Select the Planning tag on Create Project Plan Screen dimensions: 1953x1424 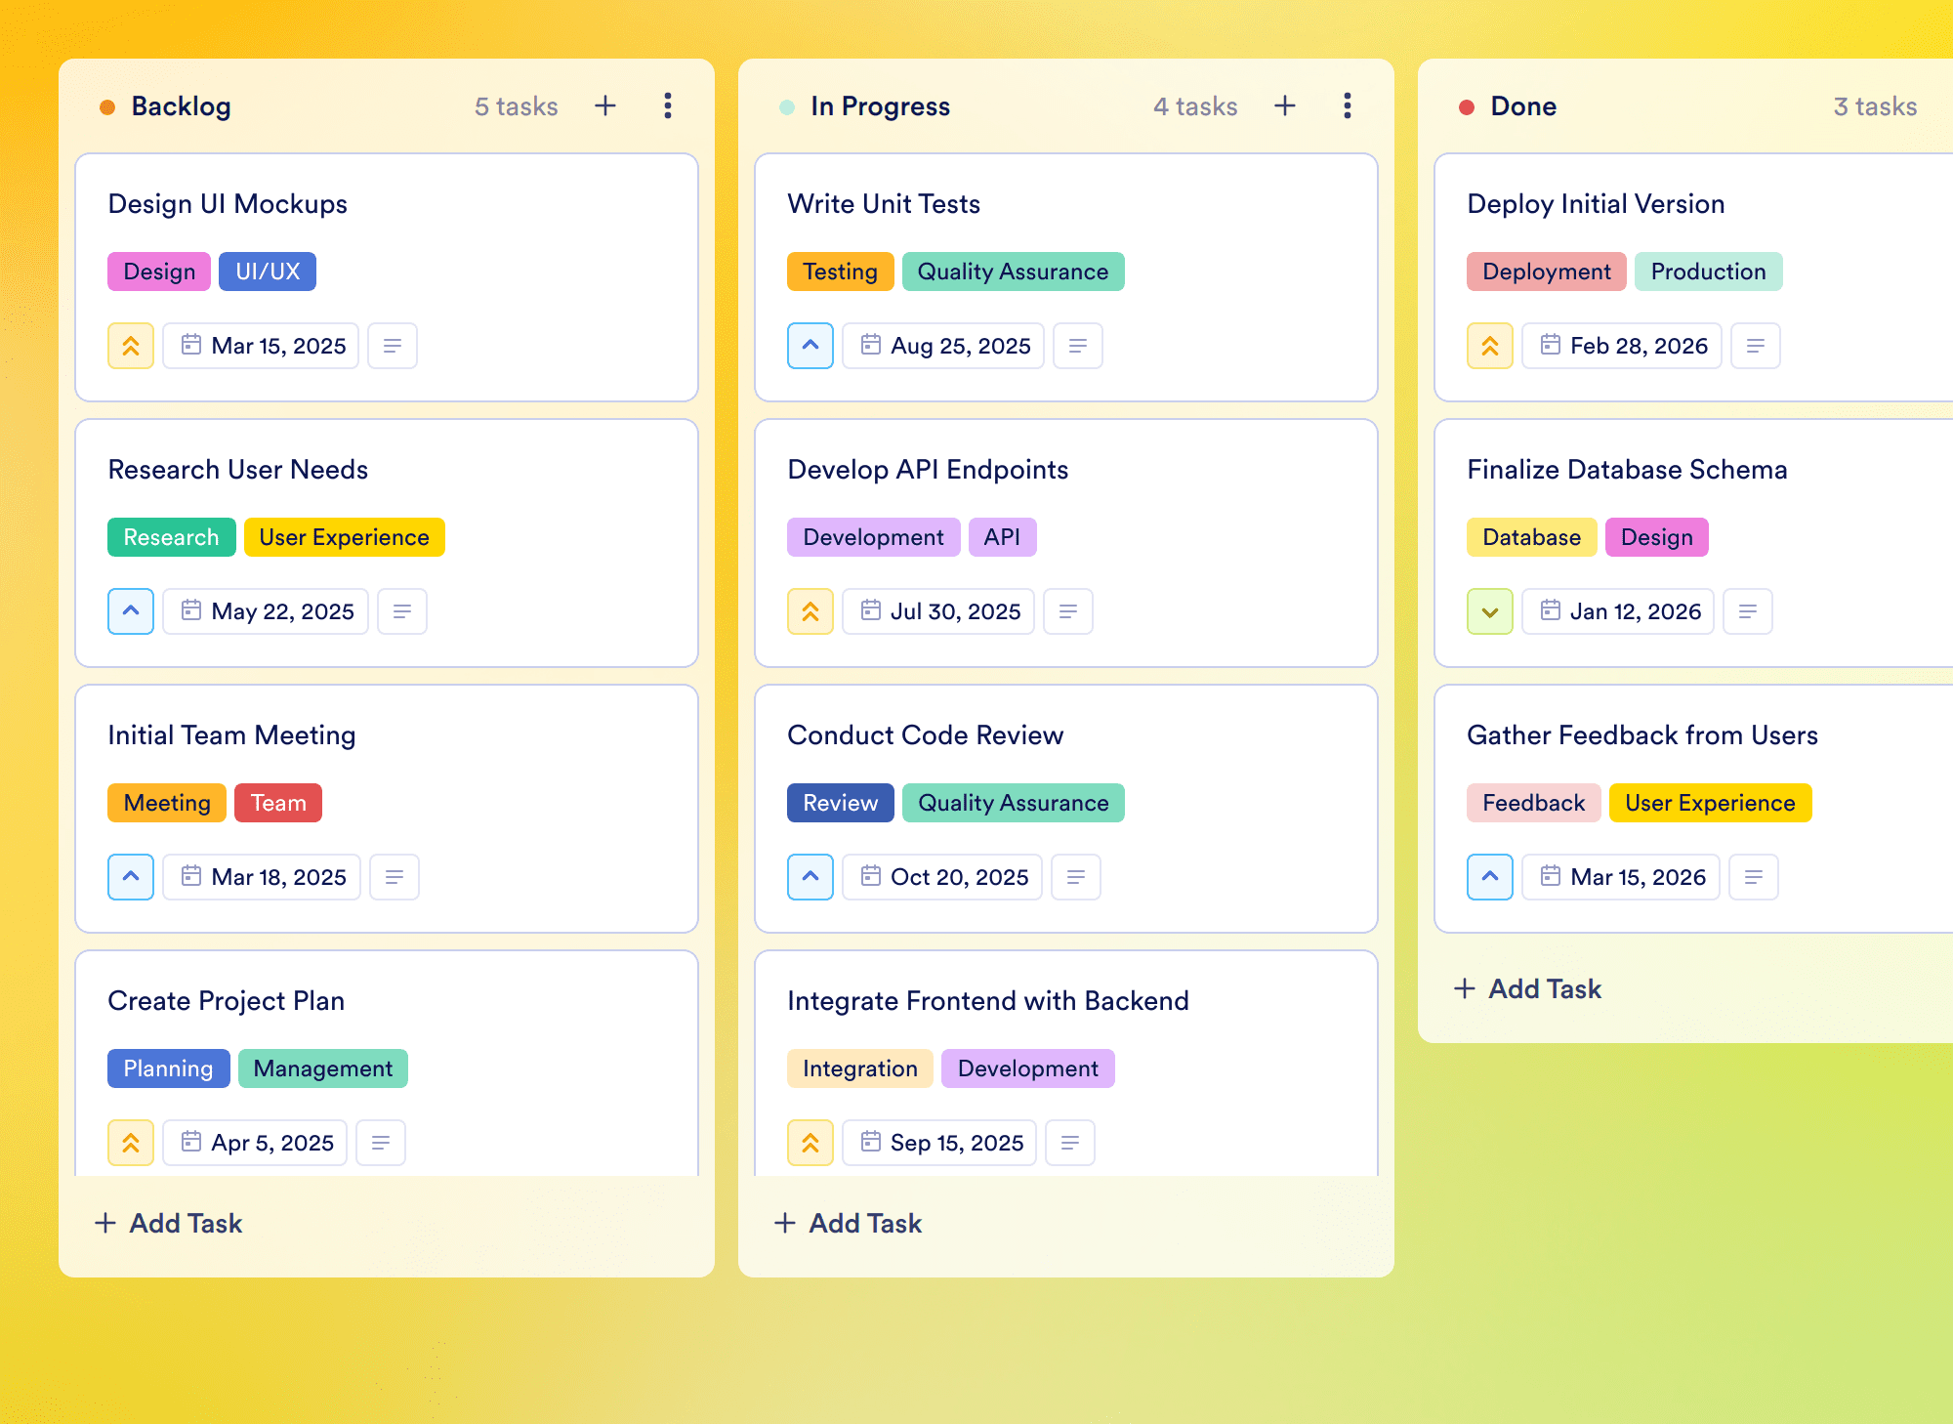click(x=169, y=1068)
